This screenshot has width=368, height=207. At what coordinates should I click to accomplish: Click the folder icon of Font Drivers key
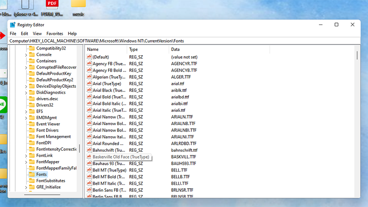coord(32,130)
